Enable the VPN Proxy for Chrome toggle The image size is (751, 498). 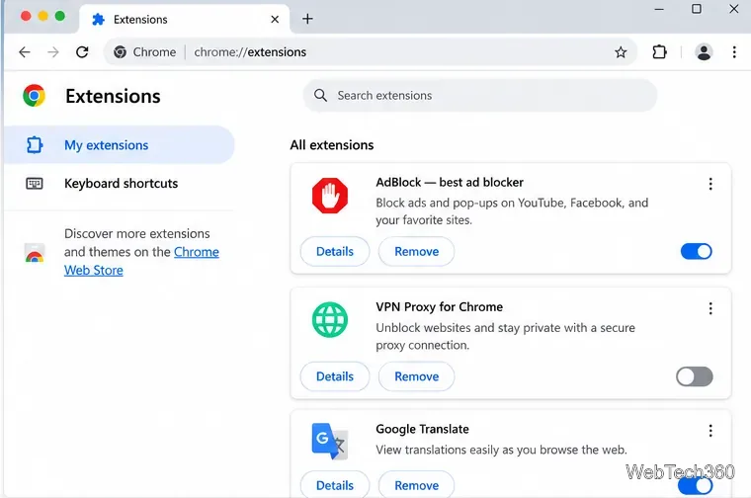(x=695, y=376)
